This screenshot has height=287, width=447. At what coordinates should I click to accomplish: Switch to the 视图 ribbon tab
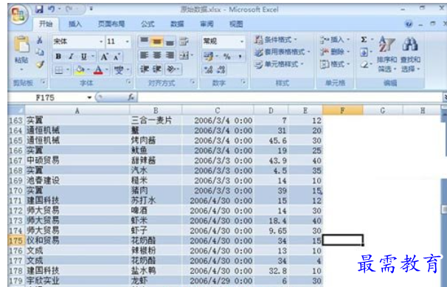236,24
